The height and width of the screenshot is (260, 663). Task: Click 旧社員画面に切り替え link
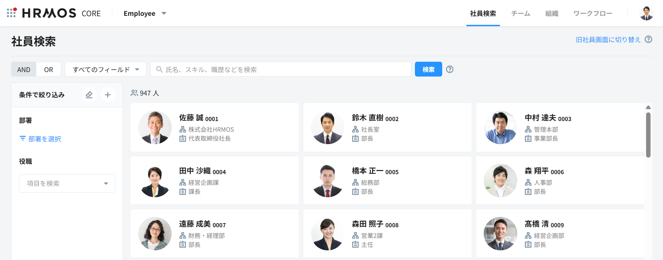coord(608,40)
